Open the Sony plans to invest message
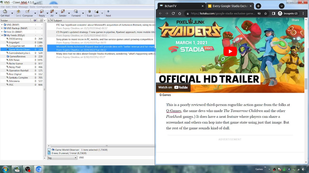309x173 pixels. tap(101, 41)
